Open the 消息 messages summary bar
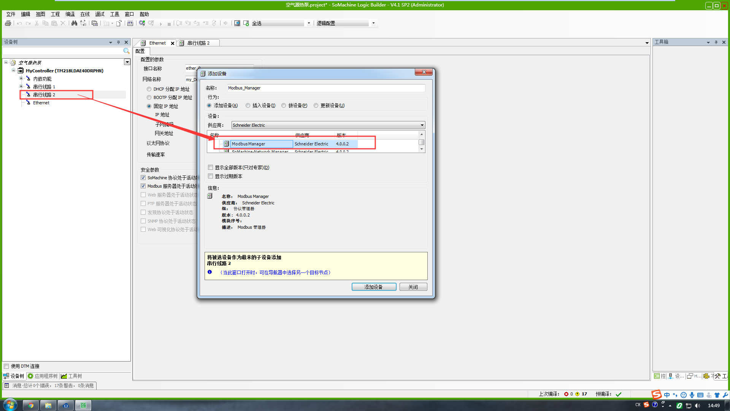The width and height of the screenshot is (730, 411). (49, 386)
